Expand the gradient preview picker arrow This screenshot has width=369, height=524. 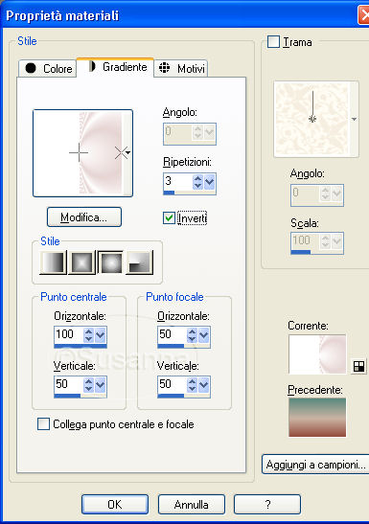(127, 152)
